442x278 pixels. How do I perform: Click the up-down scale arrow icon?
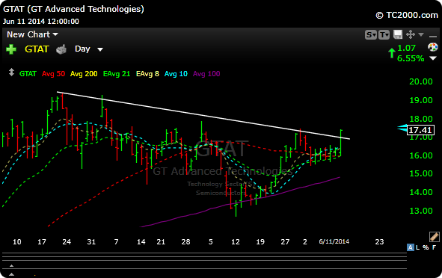point(11,72)
